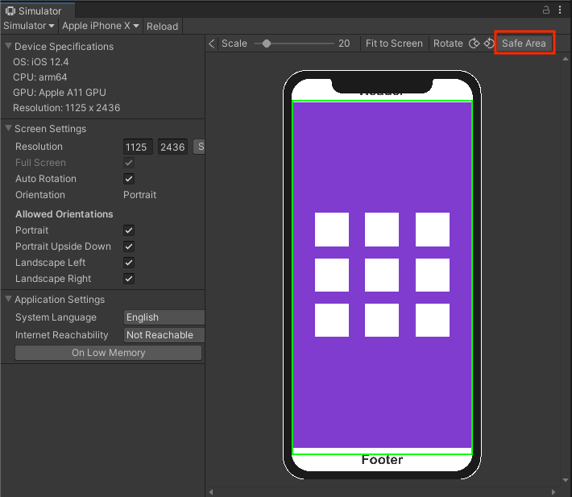The image size is (572, 497).
Task: Click Fit to Screen button
Action: click(x=394, y=43)
